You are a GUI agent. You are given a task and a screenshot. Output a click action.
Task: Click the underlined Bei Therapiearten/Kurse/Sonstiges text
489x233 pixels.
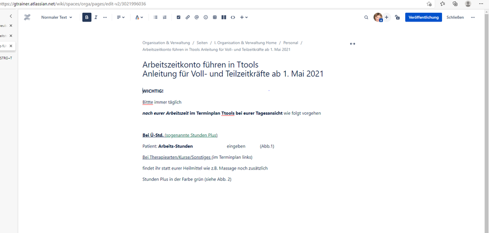177,157
